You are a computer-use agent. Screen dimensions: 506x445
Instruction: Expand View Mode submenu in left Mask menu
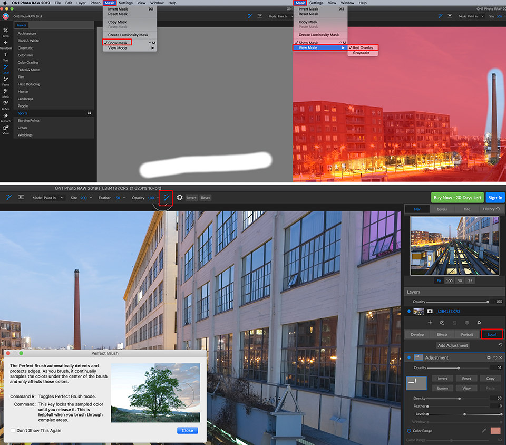(130, 48)
